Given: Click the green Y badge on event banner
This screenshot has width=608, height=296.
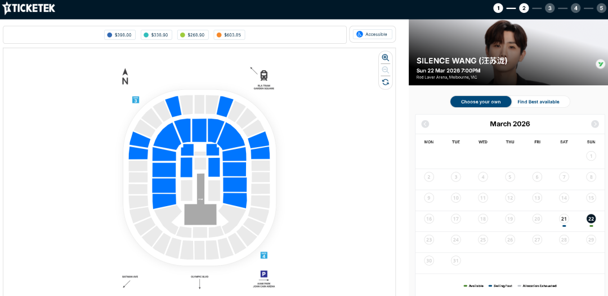Looking at the screenshot, I should pos(600,64).
